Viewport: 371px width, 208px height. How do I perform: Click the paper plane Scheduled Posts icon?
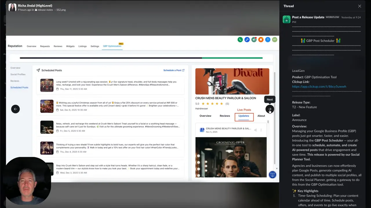[x=38, y=70]
